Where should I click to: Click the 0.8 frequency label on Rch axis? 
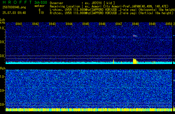(2, 104)
